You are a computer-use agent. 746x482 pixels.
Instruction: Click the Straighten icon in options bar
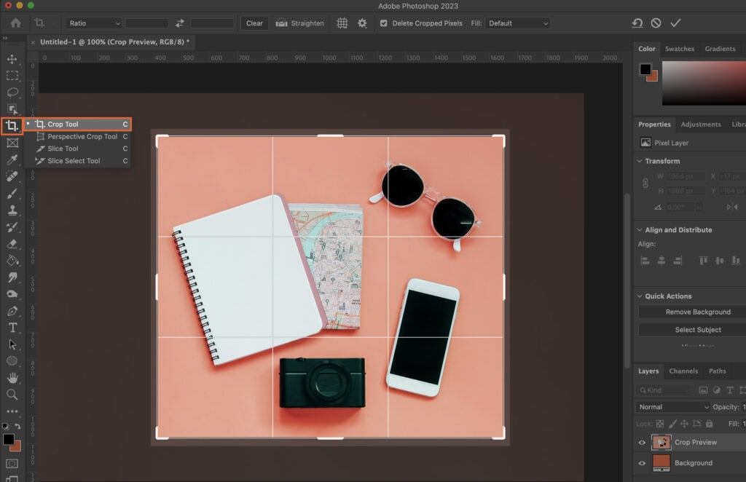(280, 23)
